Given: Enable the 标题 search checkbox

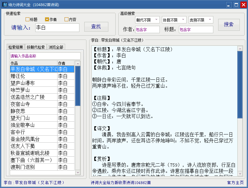Looking at the screenshot, I should click(28, 19).
